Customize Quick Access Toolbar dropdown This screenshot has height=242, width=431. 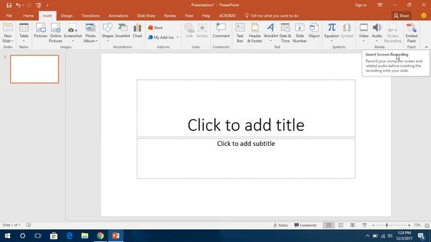tap(47, 5)
